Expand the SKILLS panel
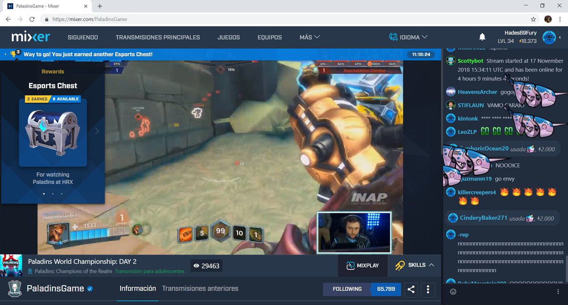Image resolution: width=568 pixels, height=305 pixels. click(x=415, y=265)
